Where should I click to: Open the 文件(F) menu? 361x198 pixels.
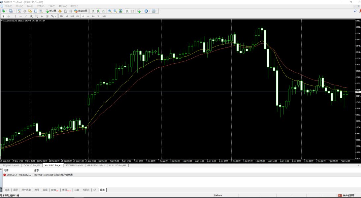9,6
